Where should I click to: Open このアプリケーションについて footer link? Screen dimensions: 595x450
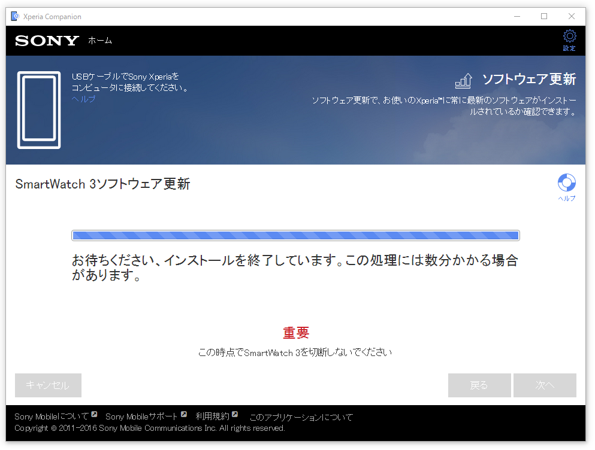tap(301, 417)
